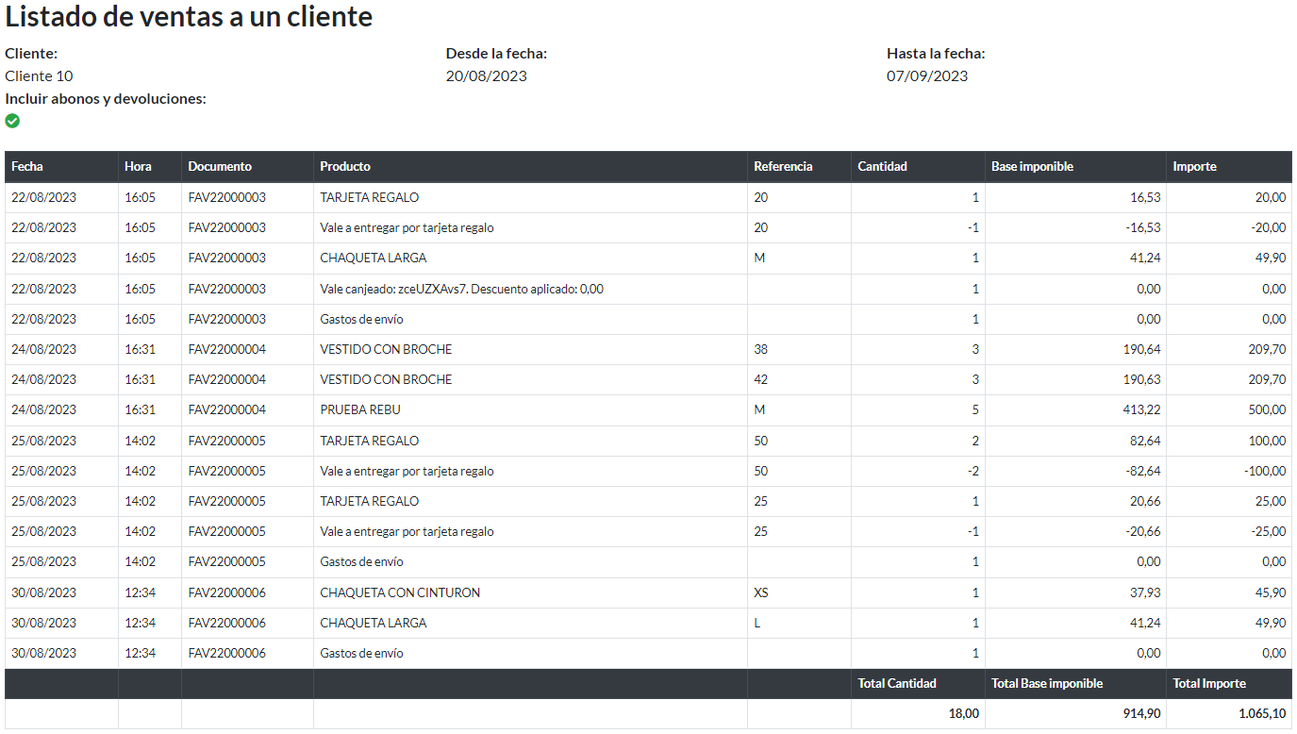Select the Documento column header
The height and width of the screenshot is (734, 1297).
(220, 166)
